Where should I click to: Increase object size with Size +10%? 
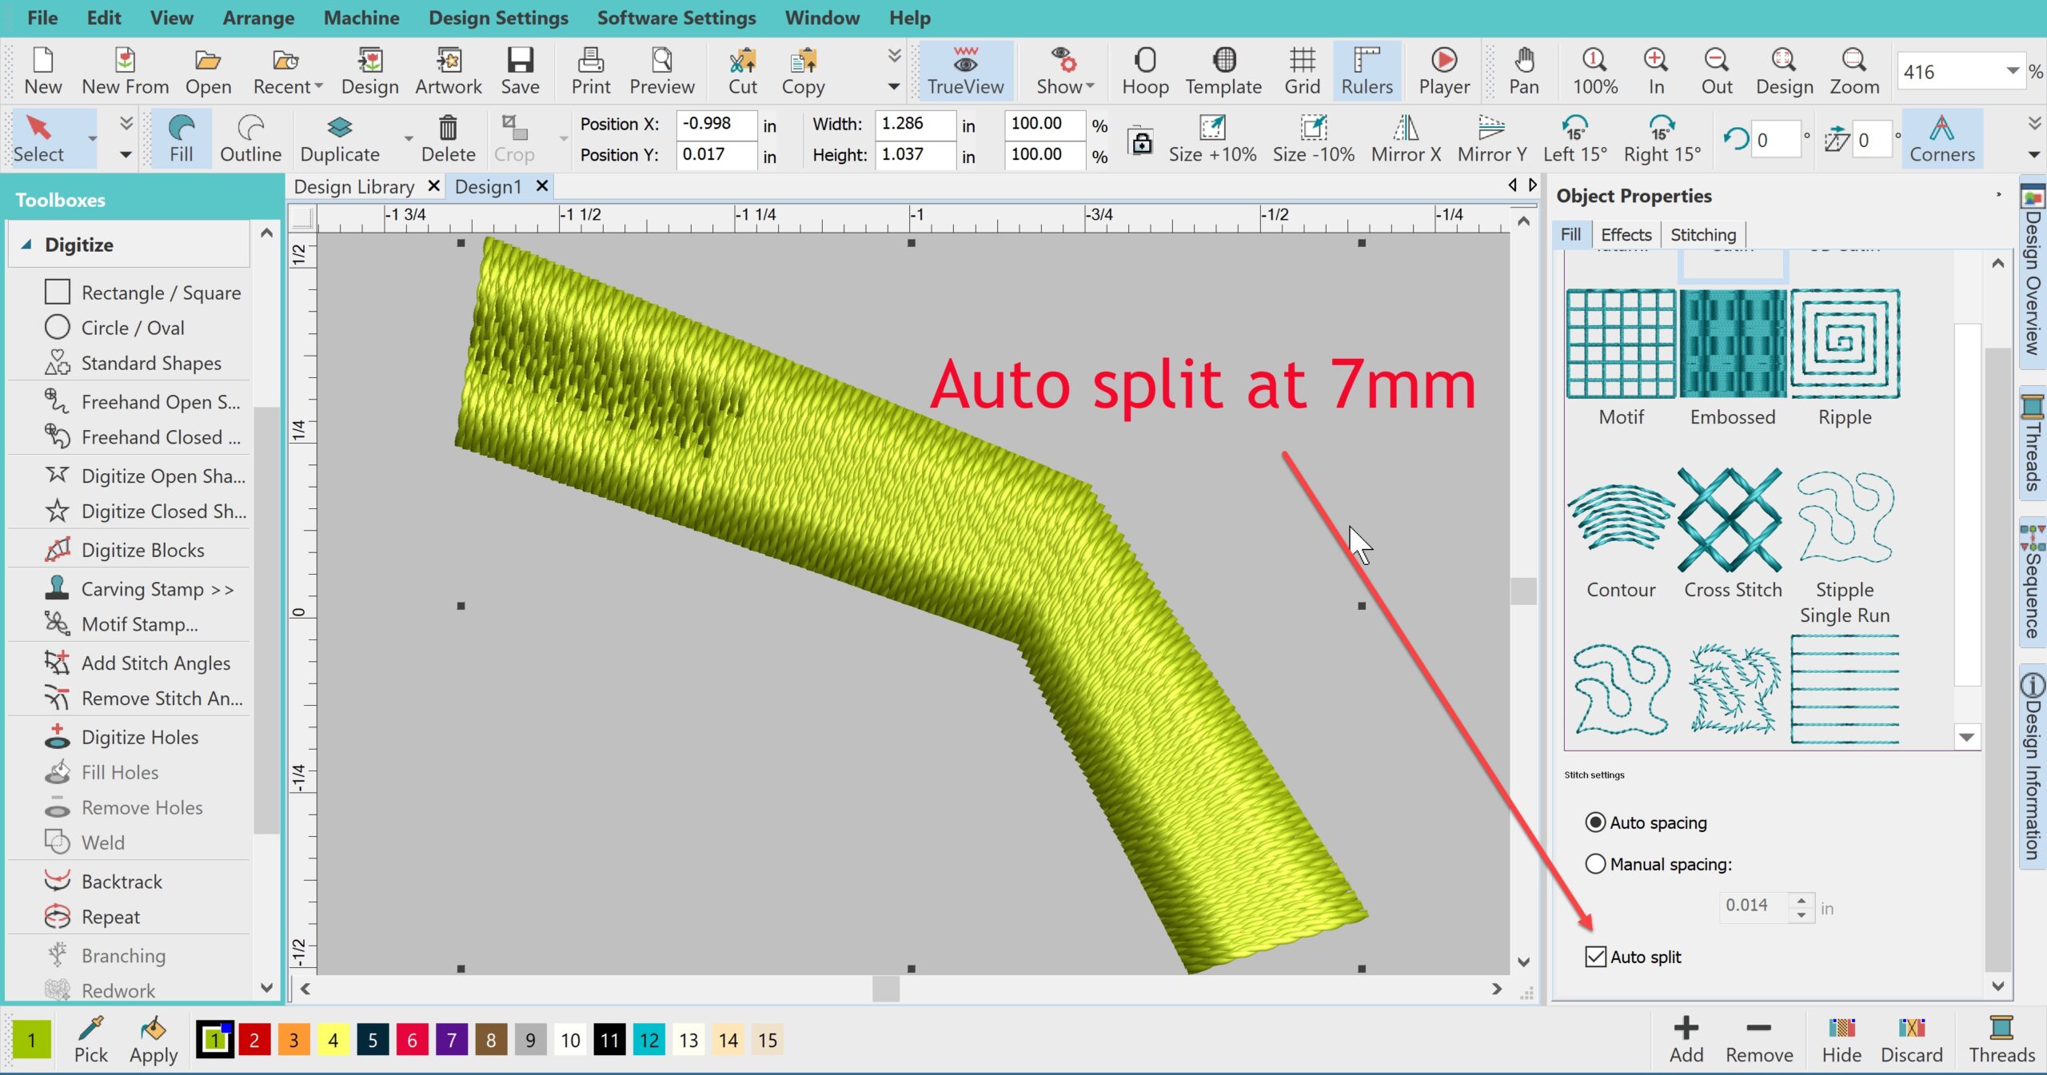(x=1212, y=138)
